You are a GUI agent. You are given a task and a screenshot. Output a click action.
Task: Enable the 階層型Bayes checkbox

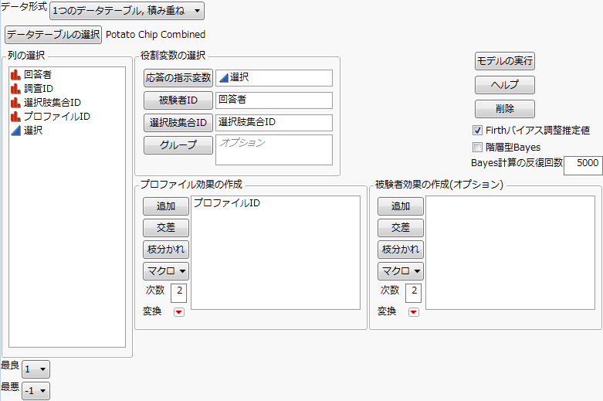[x=477, y=147]
